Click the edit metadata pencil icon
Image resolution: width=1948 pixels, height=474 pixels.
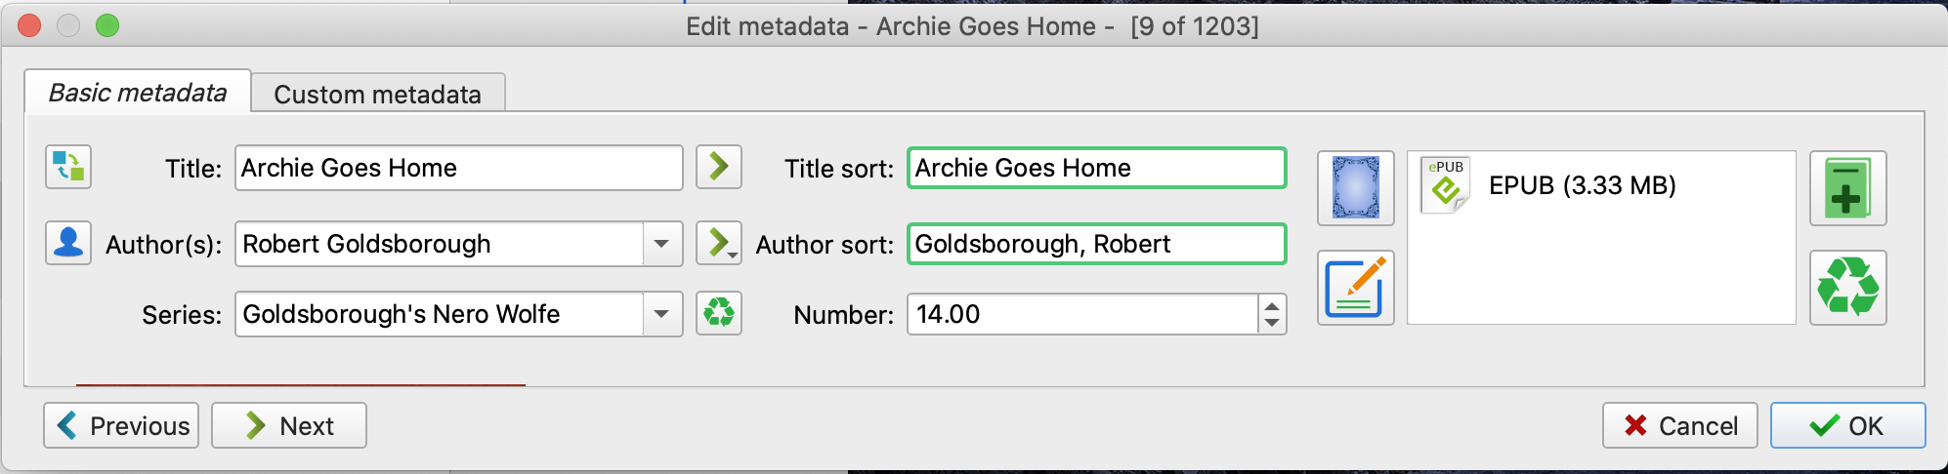[1355, 288]
